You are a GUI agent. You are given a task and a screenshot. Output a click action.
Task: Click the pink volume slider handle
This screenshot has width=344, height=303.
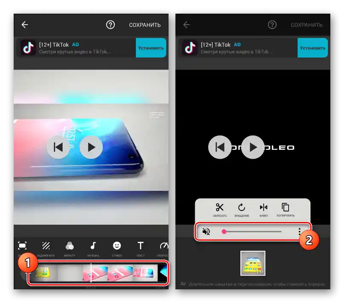[224, 231]
